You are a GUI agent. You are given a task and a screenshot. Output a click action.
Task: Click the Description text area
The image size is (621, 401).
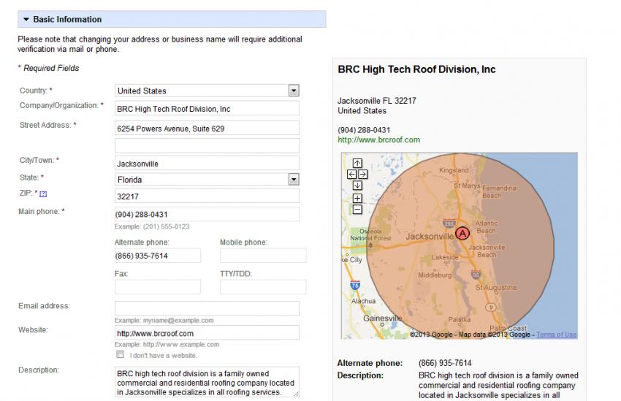207,382
